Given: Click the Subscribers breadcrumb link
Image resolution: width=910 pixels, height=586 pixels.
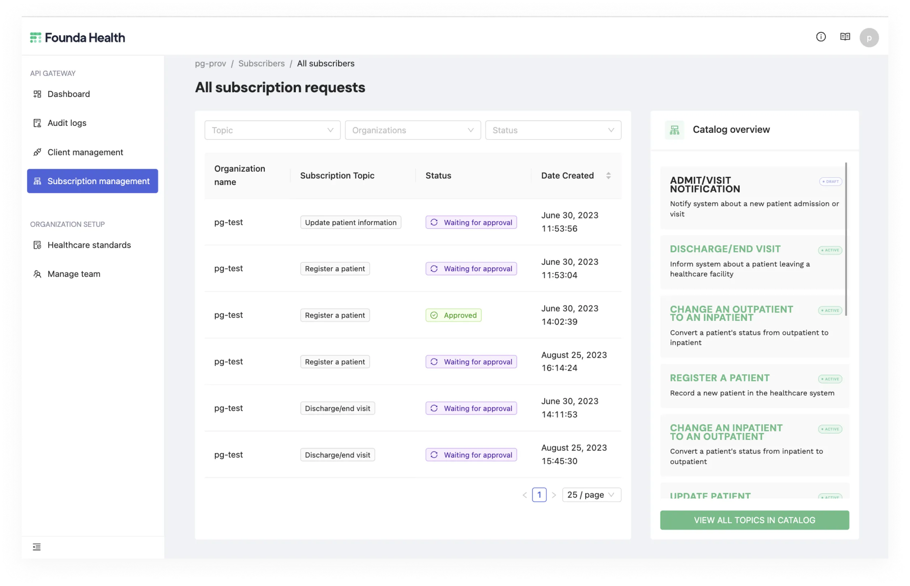Looking at the screenshot, I should [x=261, y=64].
